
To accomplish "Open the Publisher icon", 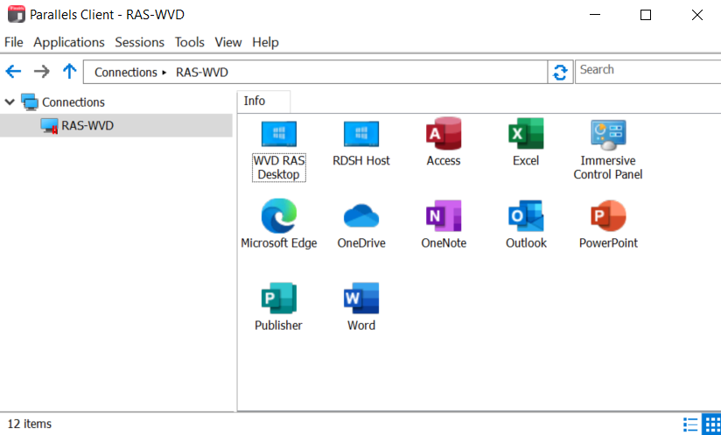I will pos(278,298).
